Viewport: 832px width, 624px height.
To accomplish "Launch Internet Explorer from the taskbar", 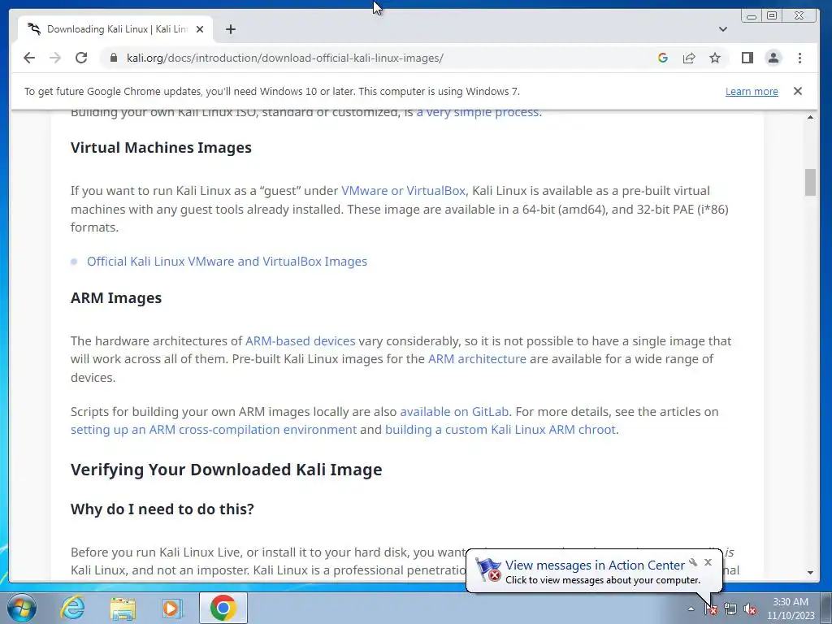I will click(x=72, y=608).
